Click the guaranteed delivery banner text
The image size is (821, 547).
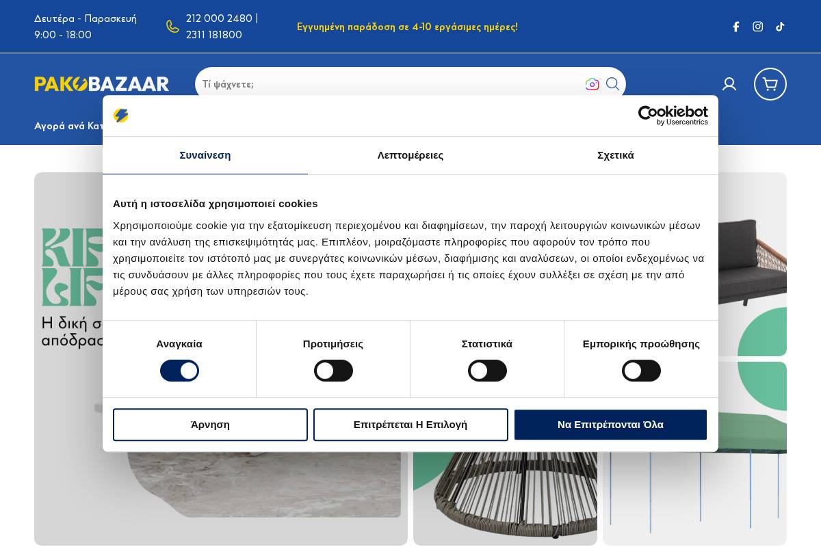407,27
